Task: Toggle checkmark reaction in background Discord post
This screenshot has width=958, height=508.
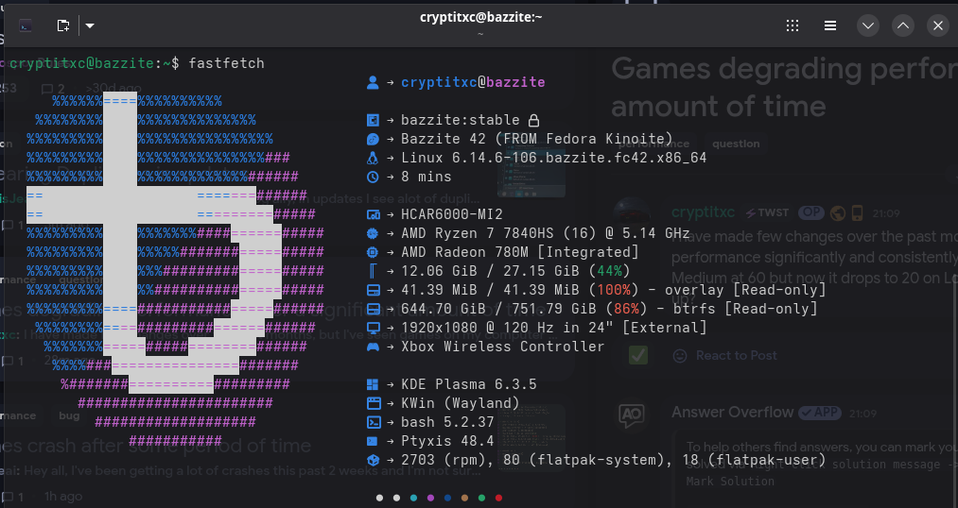Action: [638, 355]
